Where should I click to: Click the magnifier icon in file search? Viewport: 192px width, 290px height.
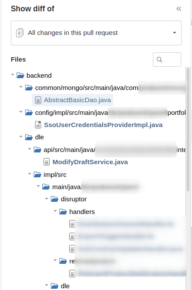[159, 59]
